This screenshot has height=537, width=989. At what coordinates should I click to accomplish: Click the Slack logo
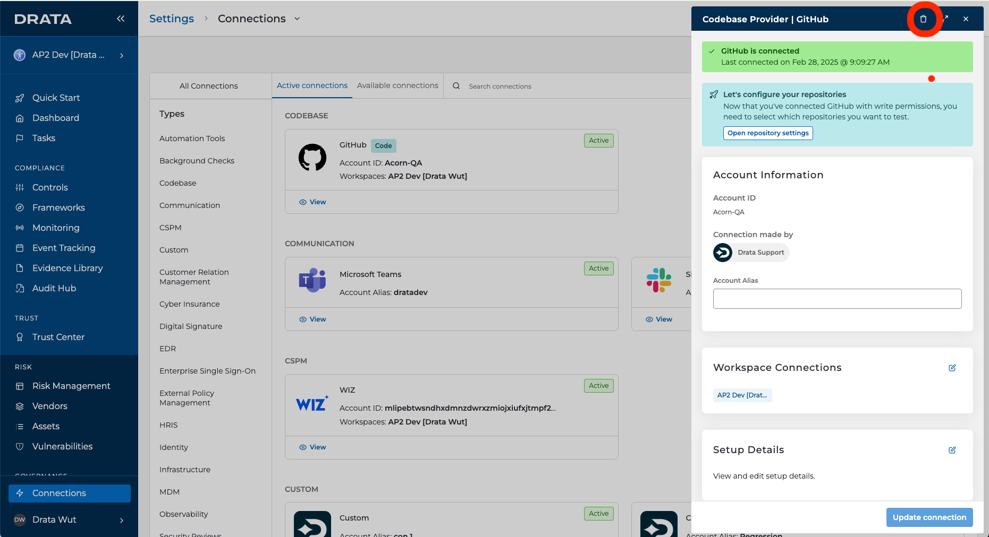[659, 280]
